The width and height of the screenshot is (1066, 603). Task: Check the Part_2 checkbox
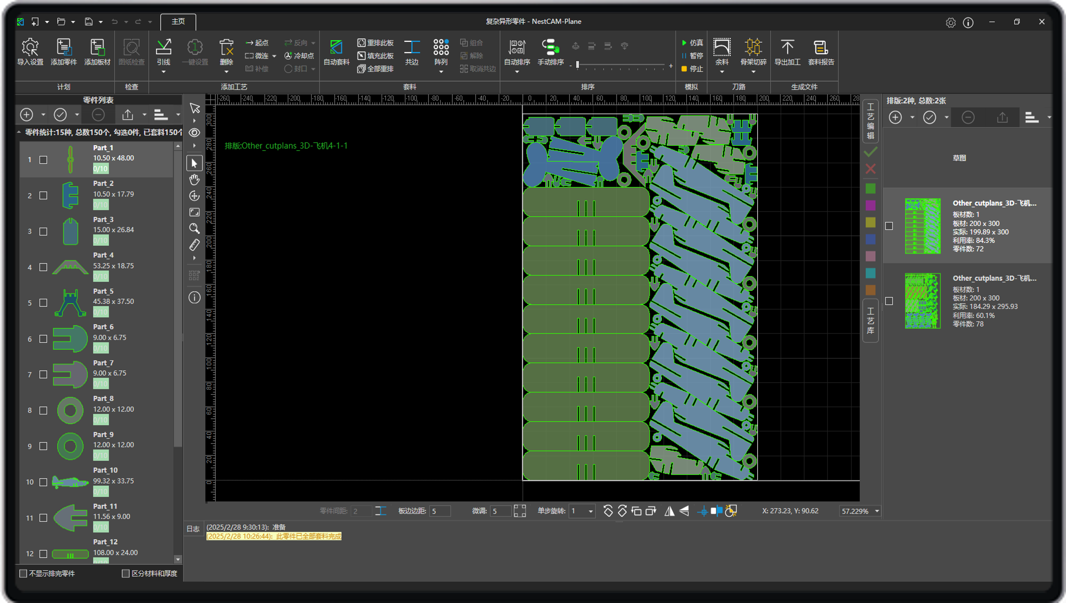(x=43, y=195)
